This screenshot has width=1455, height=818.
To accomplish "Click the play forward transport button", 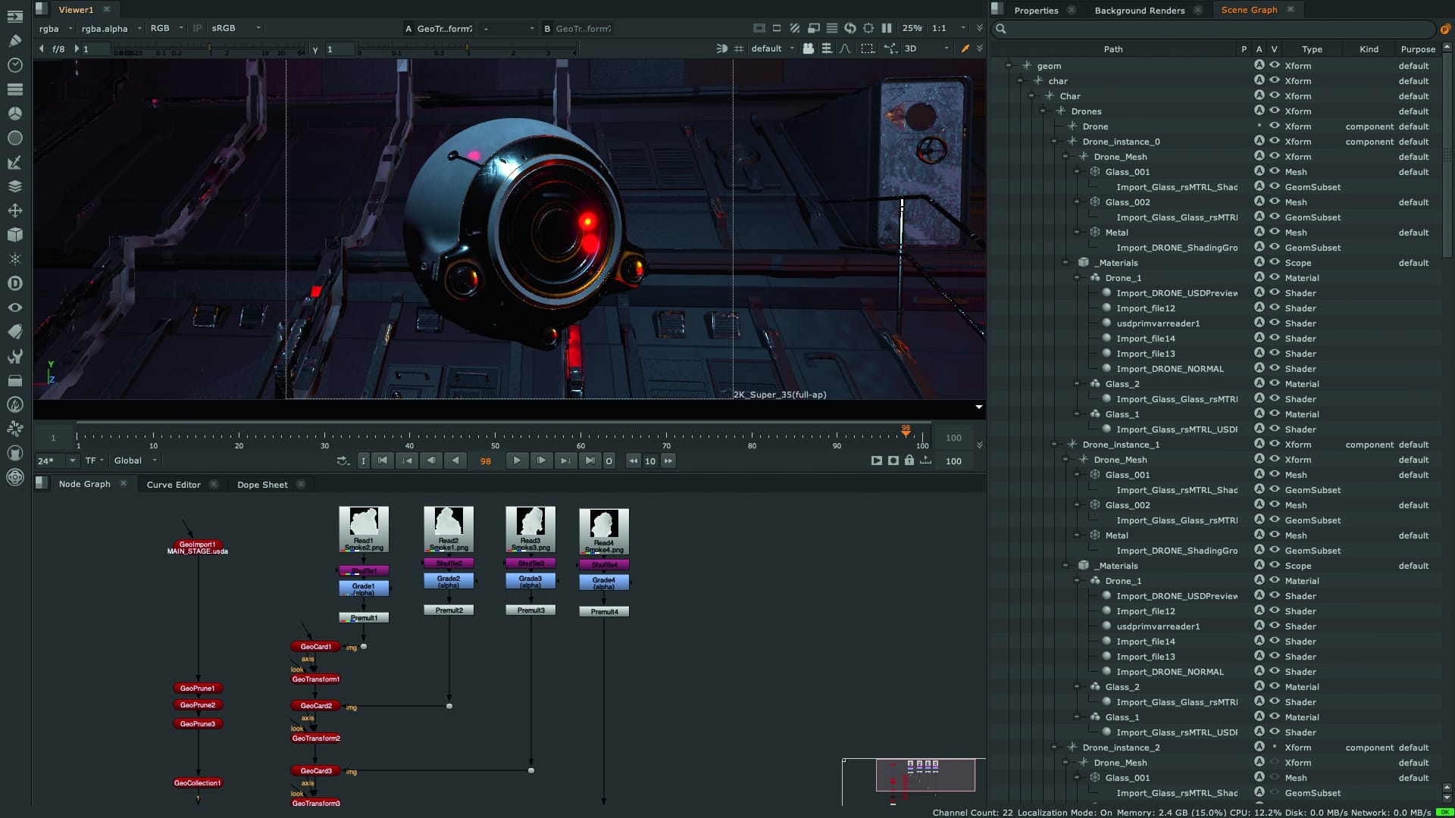I will pyautogui.click(x=518, y=461).
